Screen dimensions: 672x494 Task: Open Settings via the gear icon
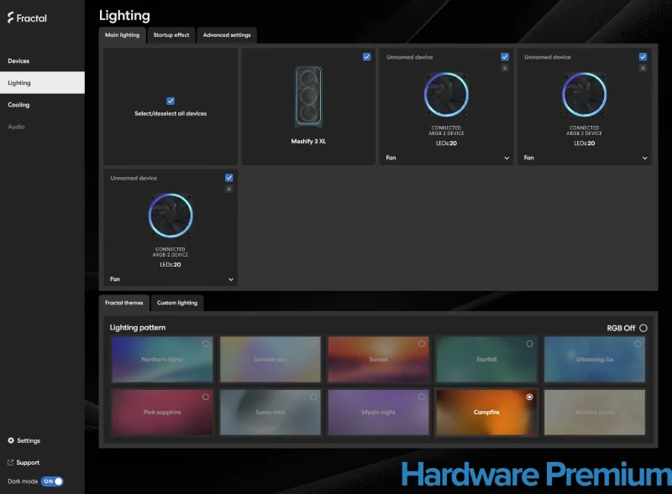tap(11, 440)
